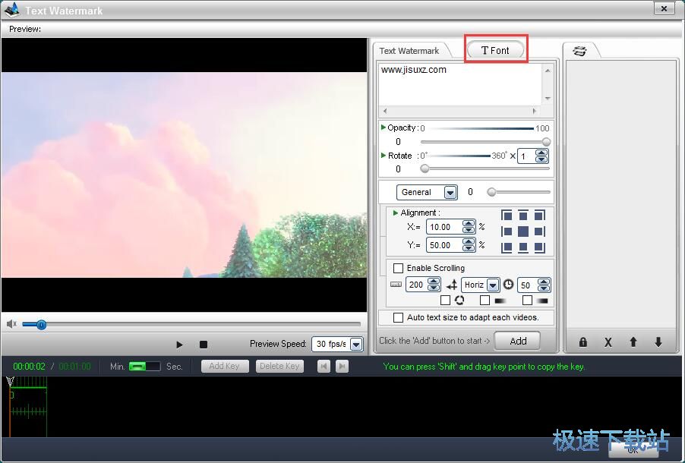
Task: Adjust the General effect slider handle
Action: [491, 192]
